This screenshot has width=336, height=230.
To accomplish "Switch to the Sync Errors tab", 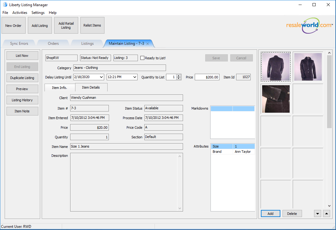I will coord(19,44).
